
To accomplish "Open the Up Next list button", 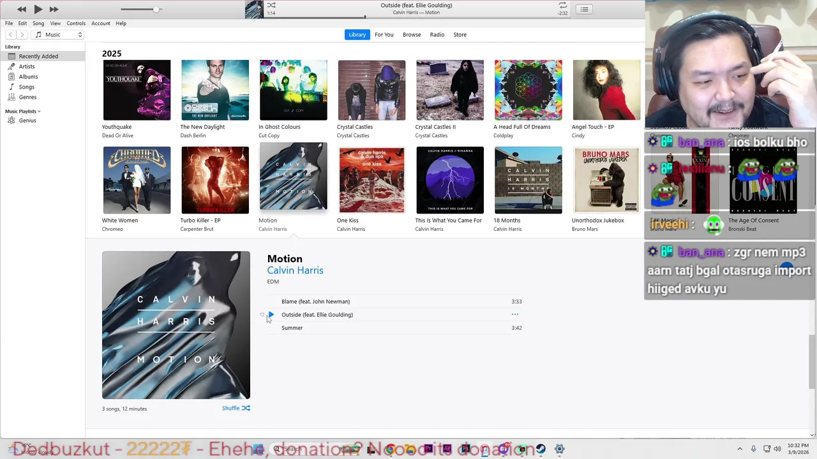I will click(x=584, y=9).
